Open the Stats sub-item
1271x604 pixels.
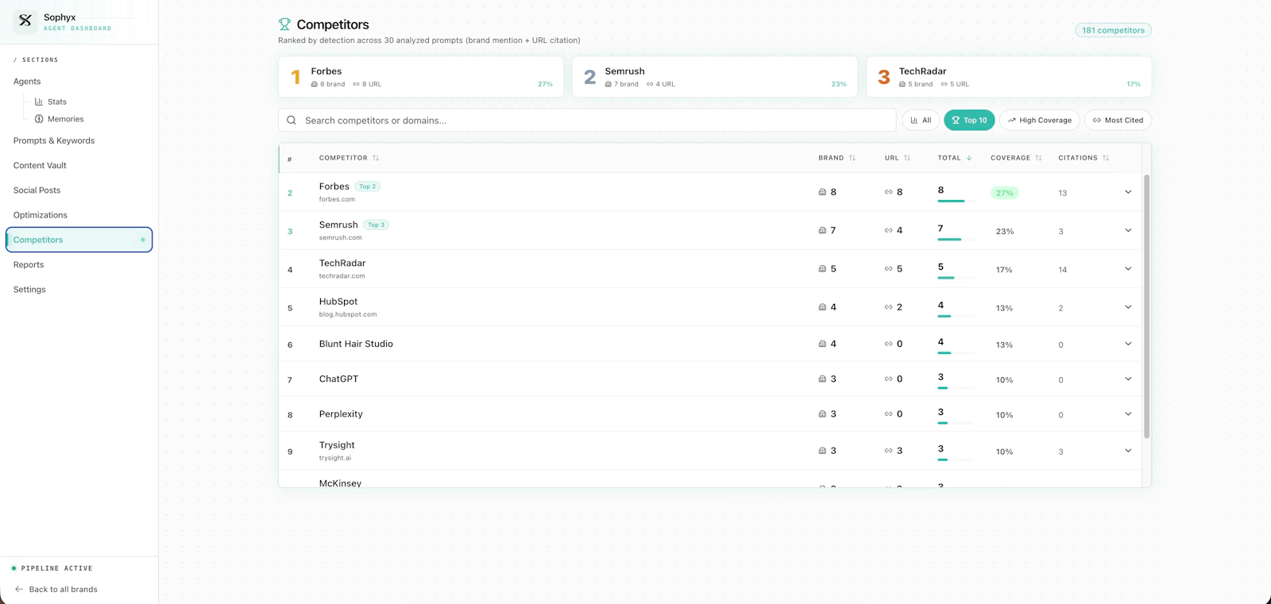point(51,102)
